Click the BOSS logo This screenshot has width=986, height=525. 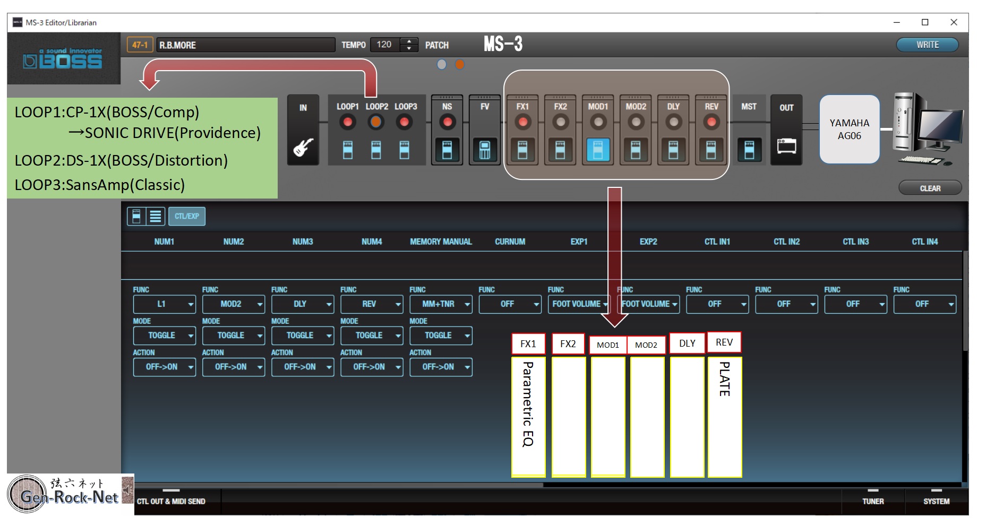63,59
